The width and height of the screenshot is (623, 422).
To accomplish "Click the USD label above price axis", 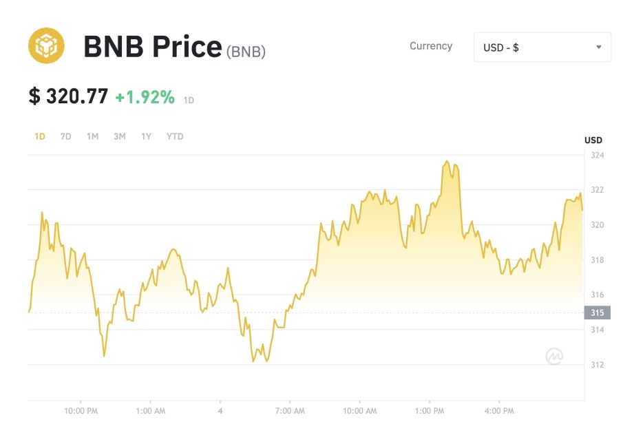I will coord(593,140).
